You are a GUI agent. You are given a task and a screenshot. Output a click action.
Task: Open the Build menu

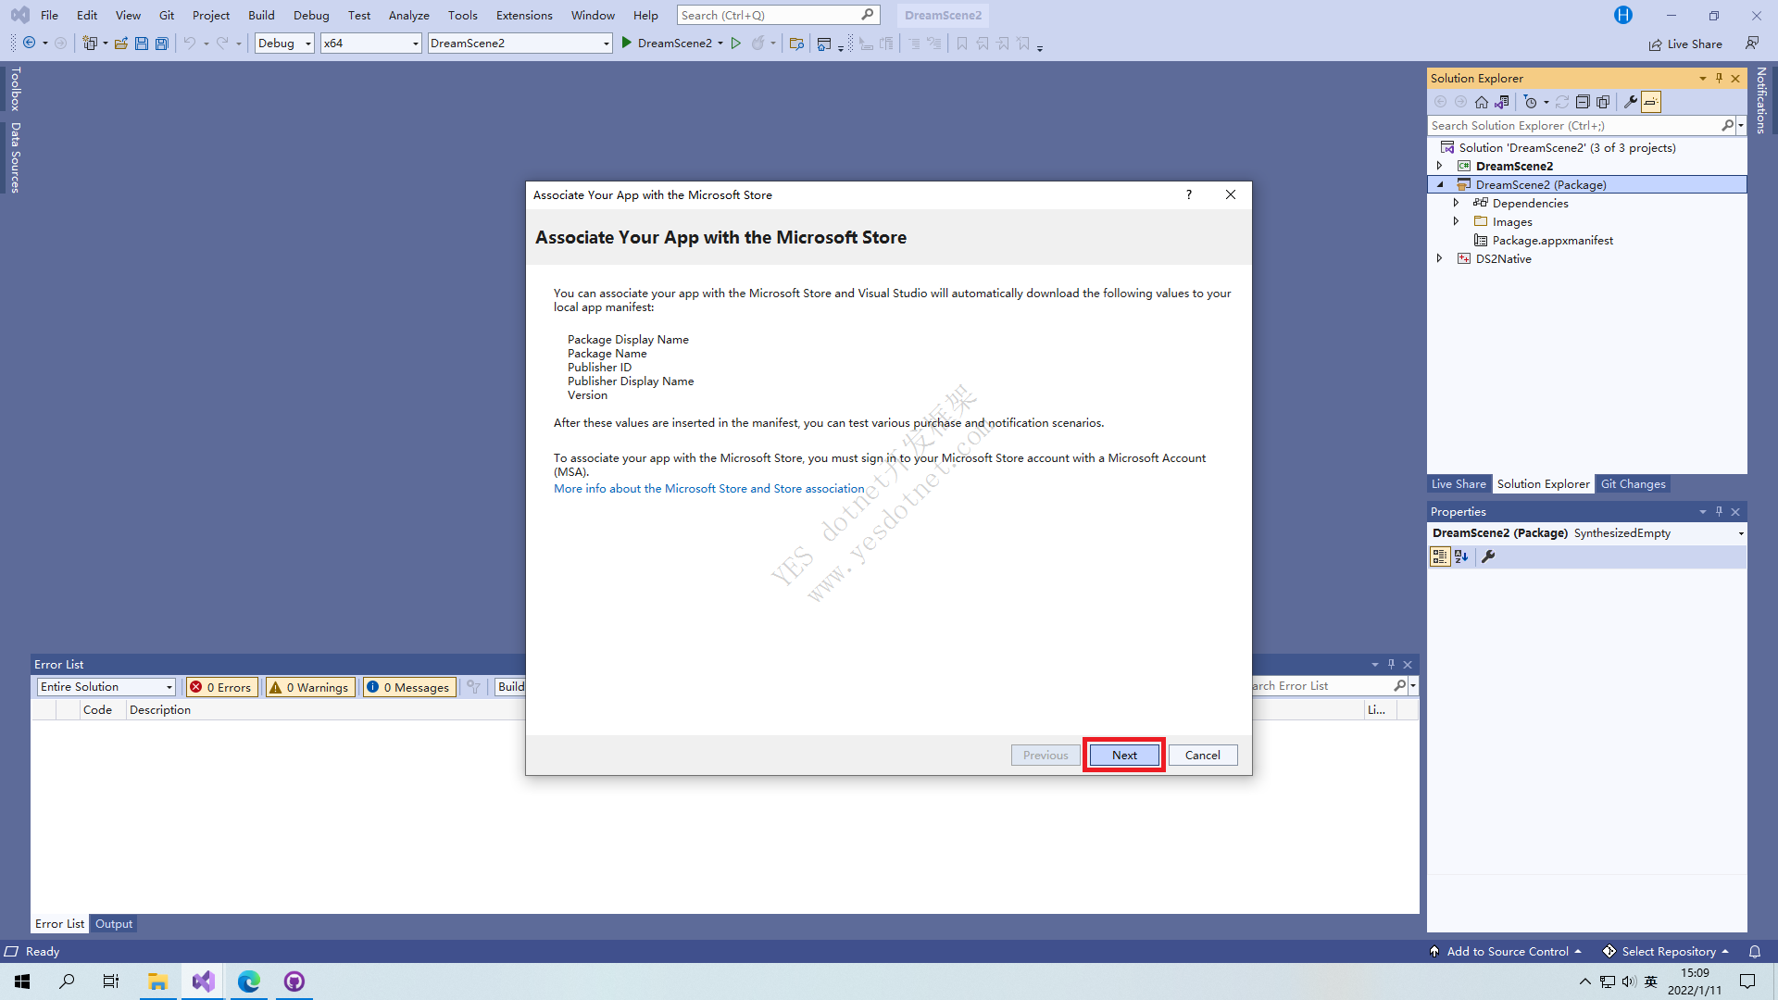(x=261, y=15)
